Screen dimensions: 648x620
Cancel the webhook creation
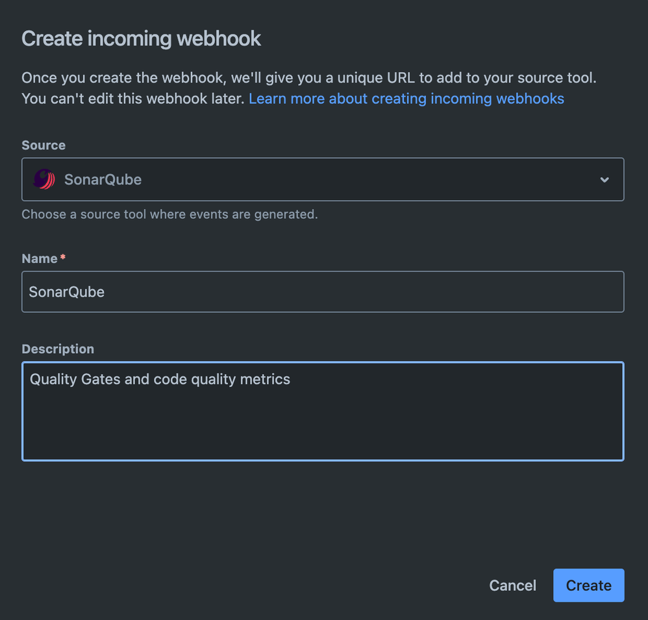[x=512, y=586]
